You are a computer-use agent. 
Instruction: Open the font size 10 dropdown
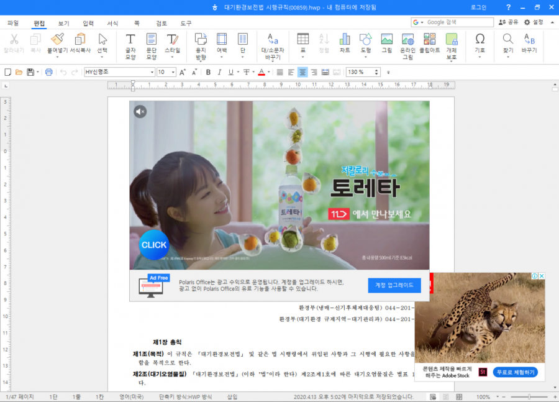(x=173, y=72)
